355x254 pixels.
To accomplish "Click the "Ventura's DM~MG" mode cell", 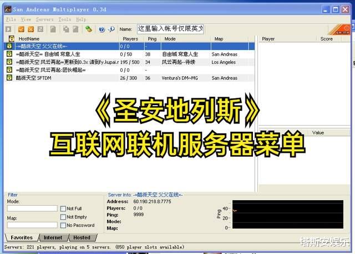I will 180,78.
